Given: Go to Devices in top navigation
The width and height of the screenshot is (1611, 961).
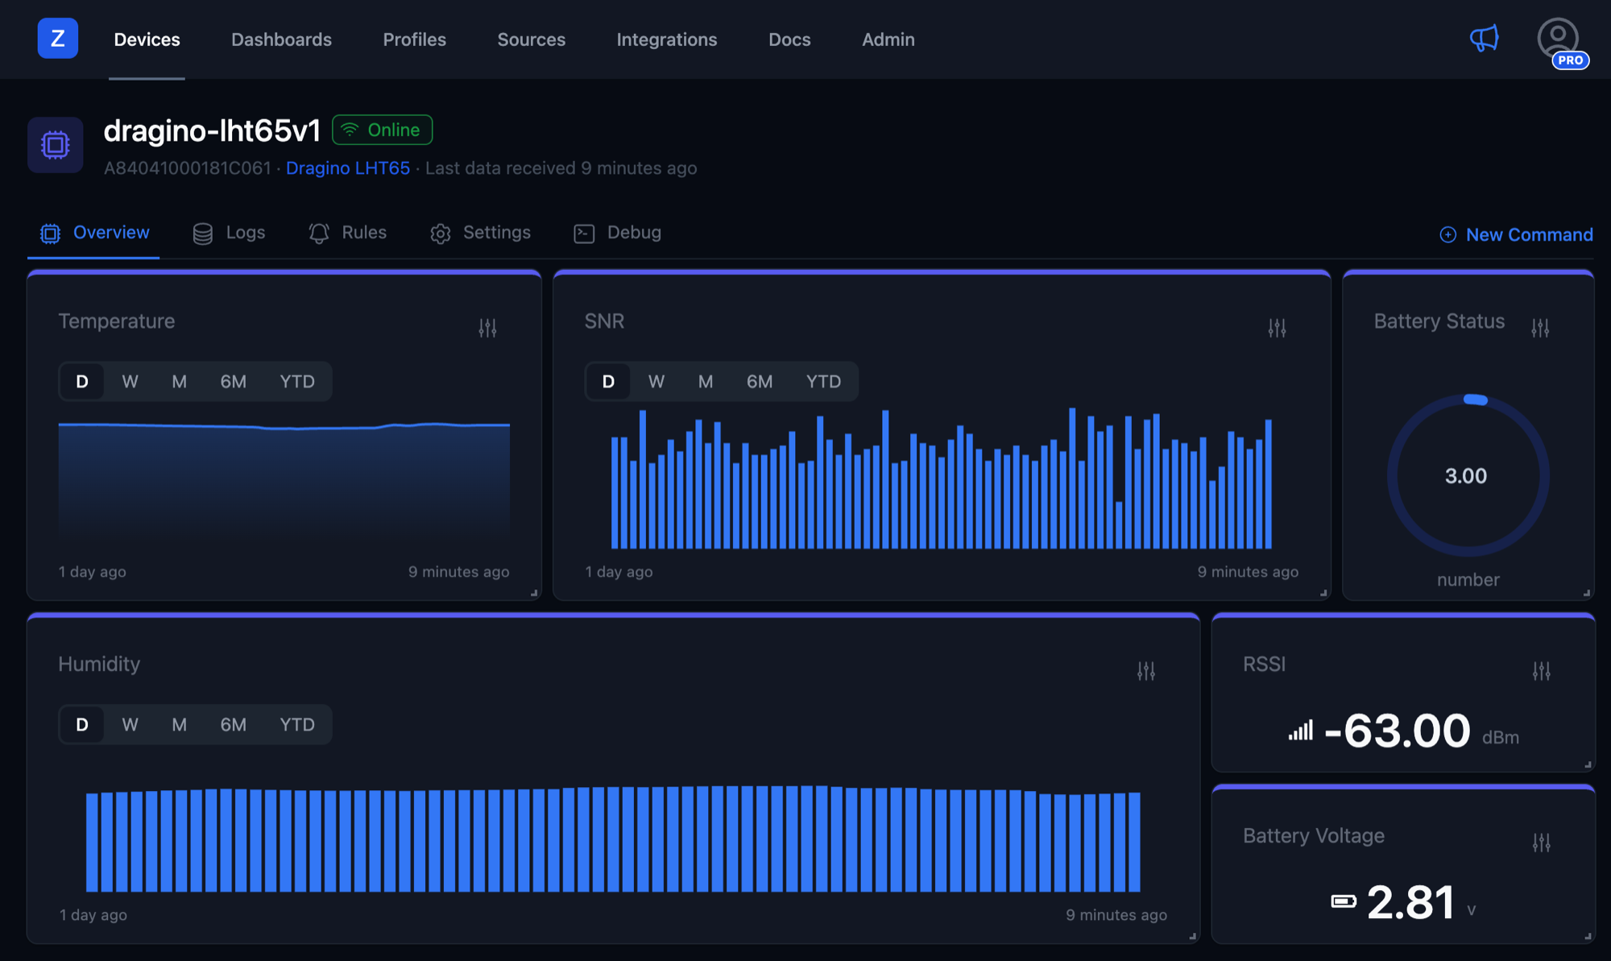Looking at the screenshot, I should (147, 39).
